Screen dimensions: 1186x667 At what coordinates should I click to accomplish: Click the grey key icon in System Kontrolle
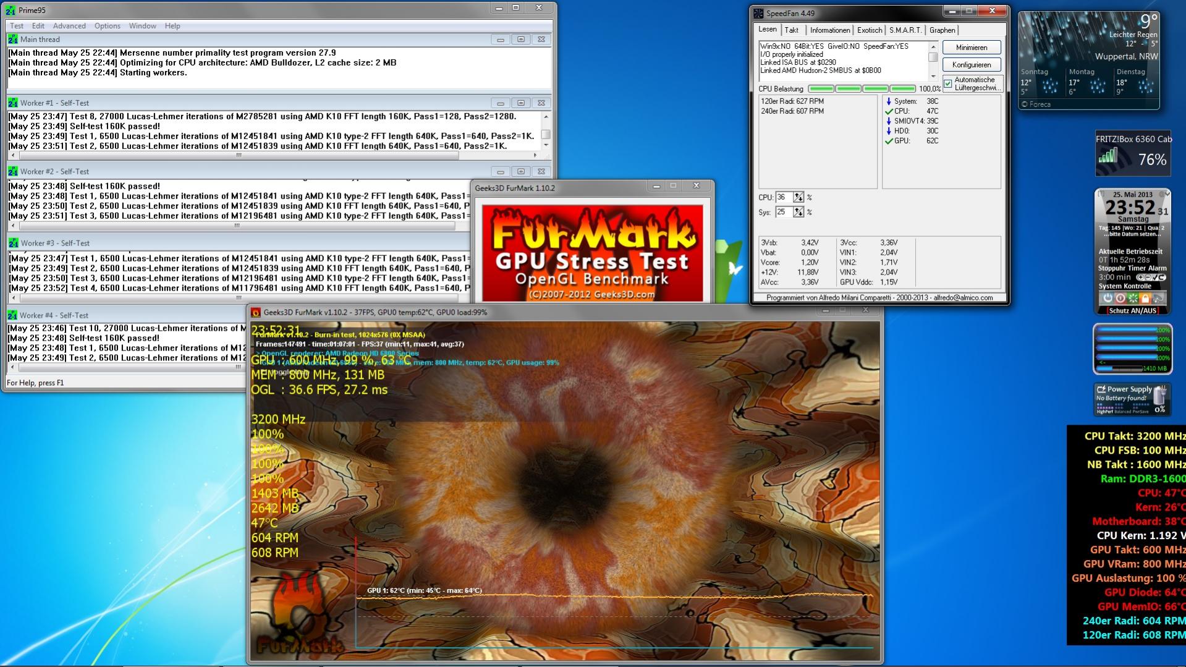[1158, 297]
